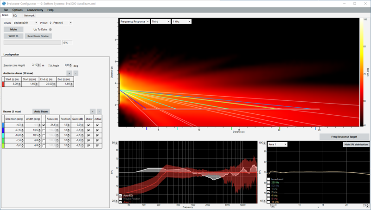Adjust audience Start (x) 3,00 stepper
371x210 pixels.
click(x=19, y=84)
